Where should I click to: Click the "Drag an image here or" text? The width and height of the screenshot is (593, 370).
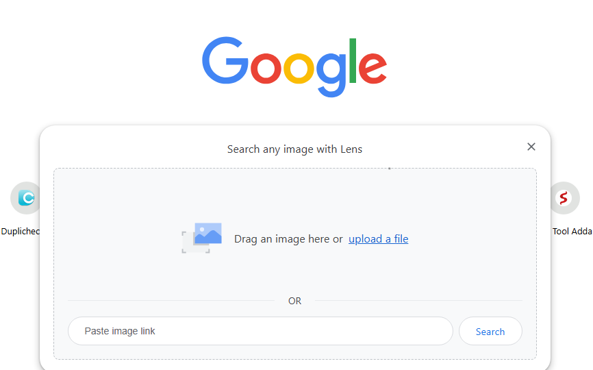coord(288,239)
